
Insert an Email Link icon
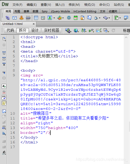point(15,18)
